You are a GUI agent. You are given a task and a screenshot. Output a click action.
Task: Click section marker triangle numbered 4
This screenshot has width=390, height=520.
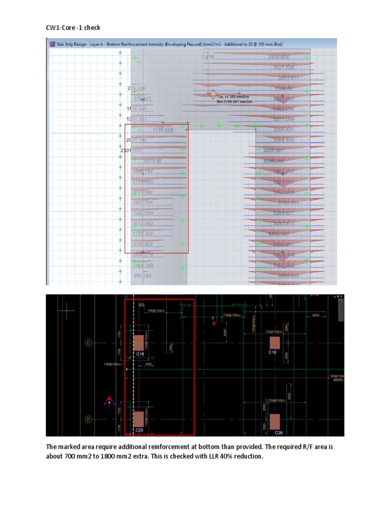(x=110, y=402)
